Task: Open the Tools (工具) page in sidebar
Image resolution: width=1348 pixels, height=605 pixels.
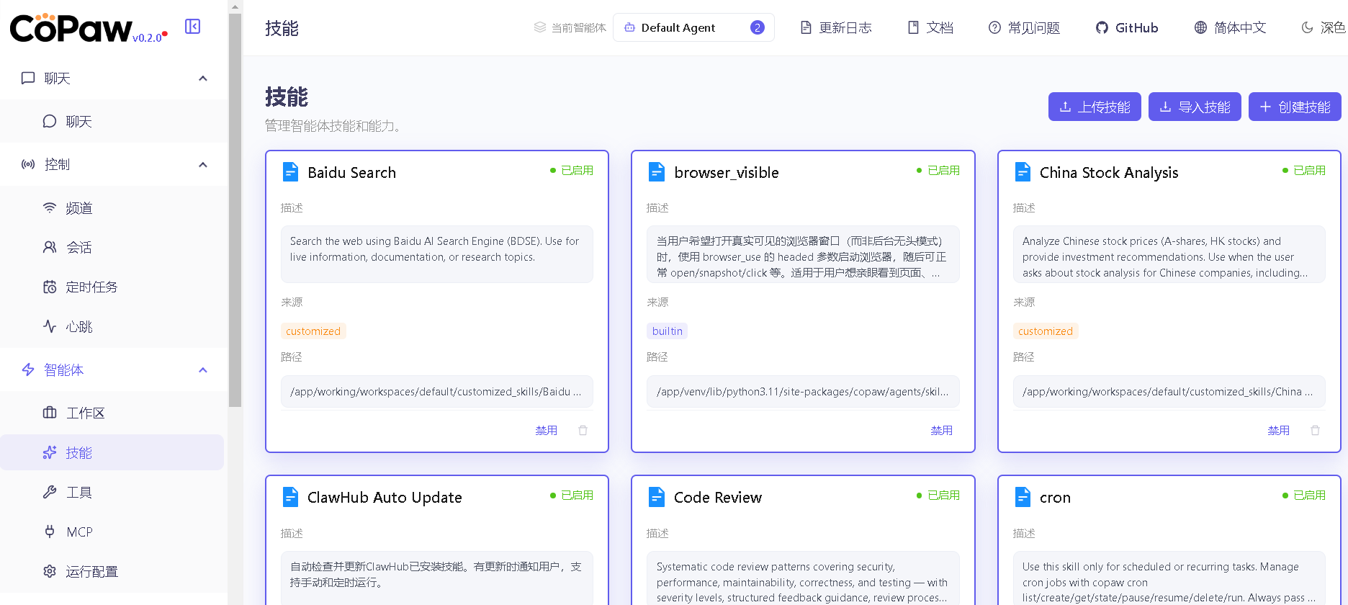Action: coord(78,493)
